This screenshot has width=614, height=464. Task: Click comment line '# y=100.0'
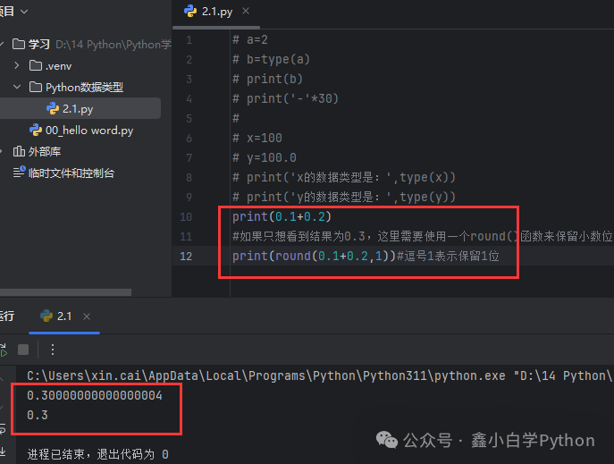tap(265, 158)
